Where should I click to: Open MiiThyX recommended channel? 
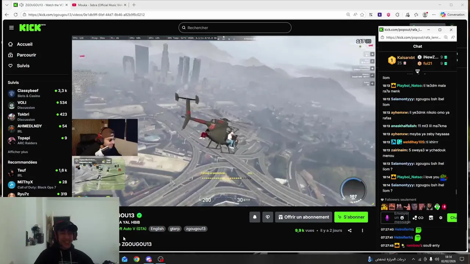pyautogui.click(x=37, y=184)
